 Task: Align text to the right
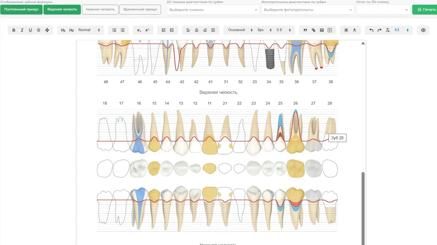[x=205, y=30]
